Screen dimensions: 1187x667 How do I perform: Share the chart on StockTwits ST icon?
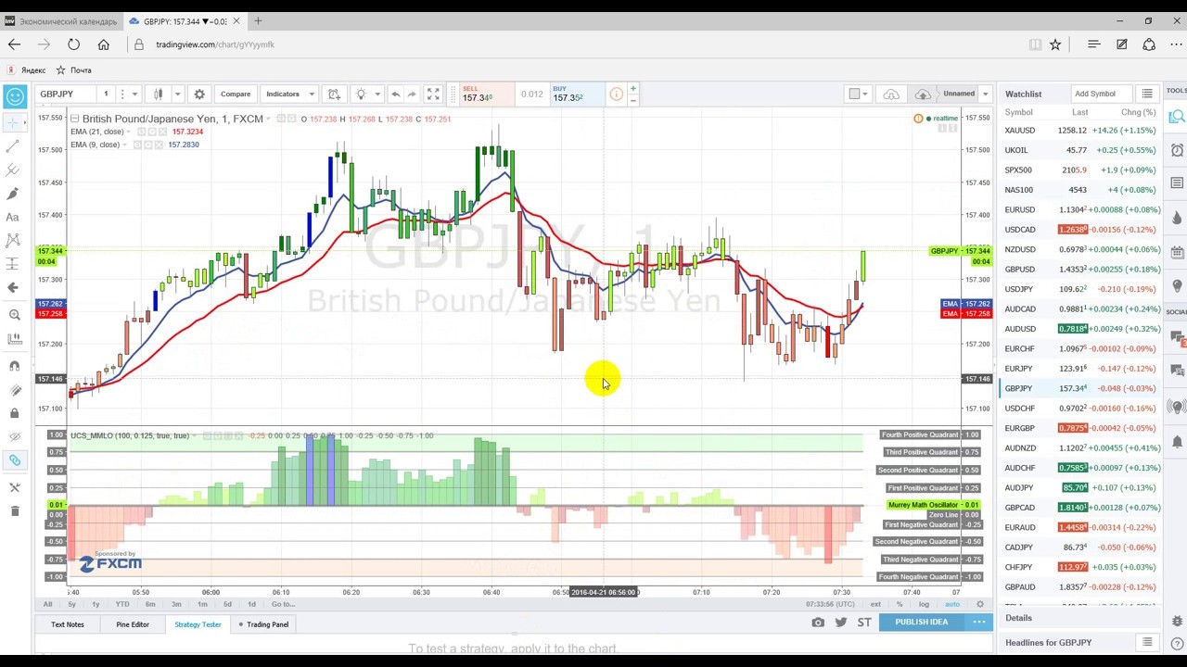(x=864, y=623)
